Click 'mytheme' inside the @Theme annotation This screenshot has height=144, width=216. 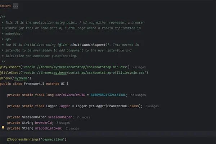coord(21,78)
